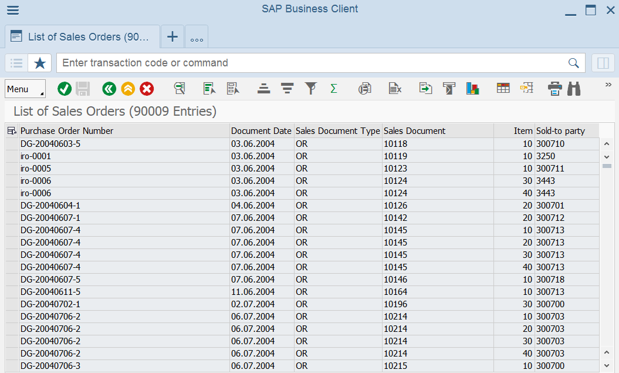Click the floppy disk Save icon
Viewport: 619px width, 373px height.
pyautogui.click(x=83, y=89)
